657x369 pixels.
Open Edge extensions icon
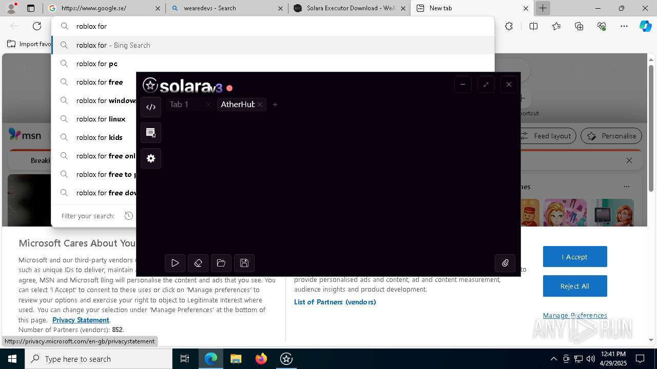click(509, 26)
